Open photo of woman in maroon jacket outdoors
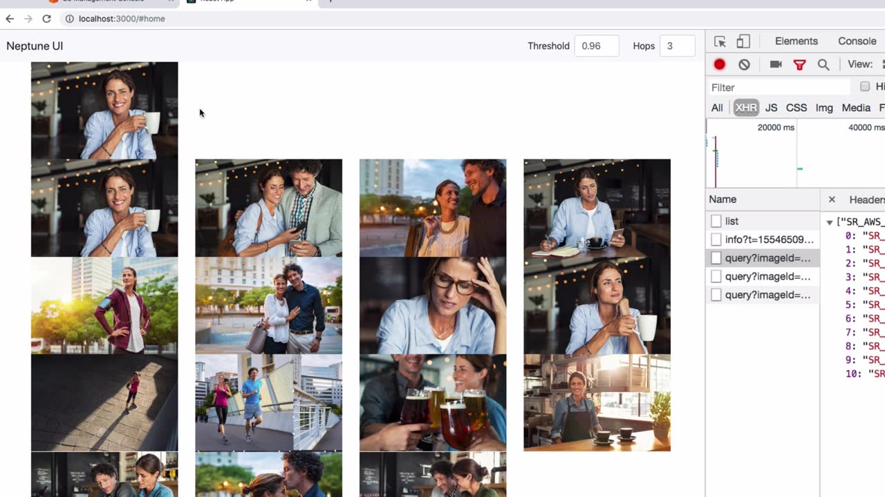The image size is (885, 497). (104, 305)
